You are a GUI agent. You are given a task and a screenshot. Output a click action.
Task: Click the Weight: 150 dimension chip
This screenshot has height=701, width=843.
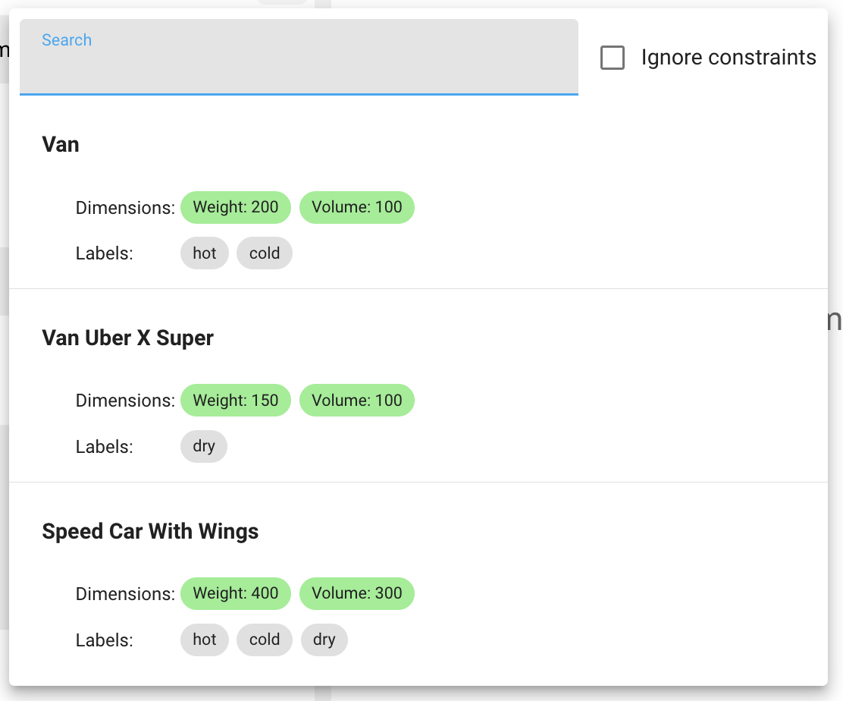(236, 401)
